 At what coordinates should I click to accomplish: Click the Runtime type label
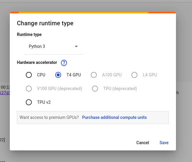(x=29, y=34)
